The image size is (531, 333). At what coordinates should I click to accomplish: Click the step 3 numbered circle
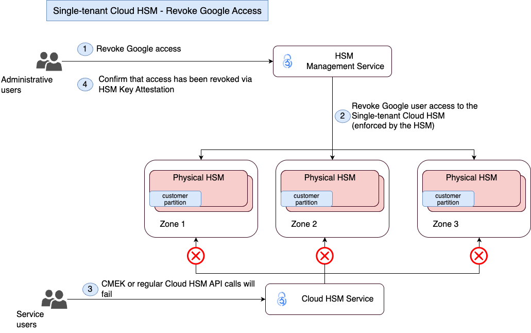click(90, 289)
